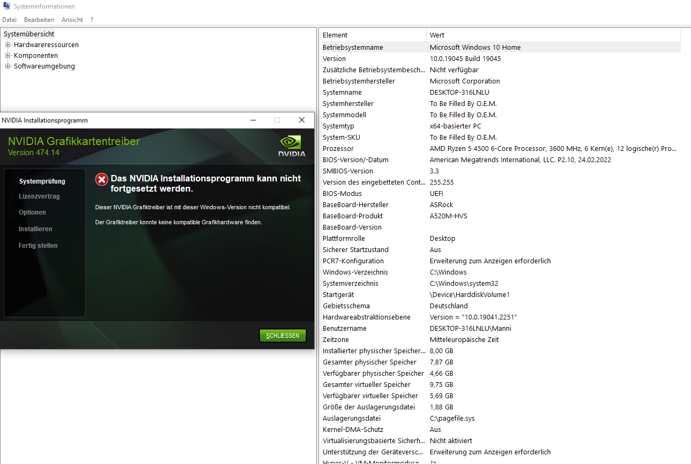Close the NVIDIA Installationsprogramm window
691x464 pixels.
(x=302, y=120)
